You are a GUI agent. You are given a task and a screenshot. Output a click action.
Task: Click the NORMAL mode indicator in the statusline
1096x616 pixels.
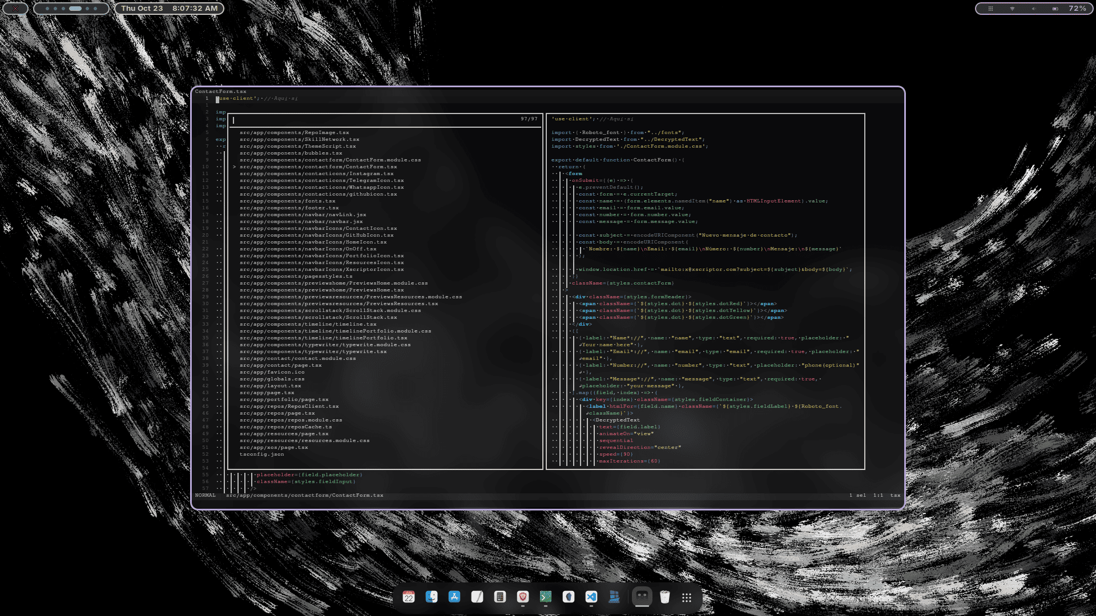[205, 495]
